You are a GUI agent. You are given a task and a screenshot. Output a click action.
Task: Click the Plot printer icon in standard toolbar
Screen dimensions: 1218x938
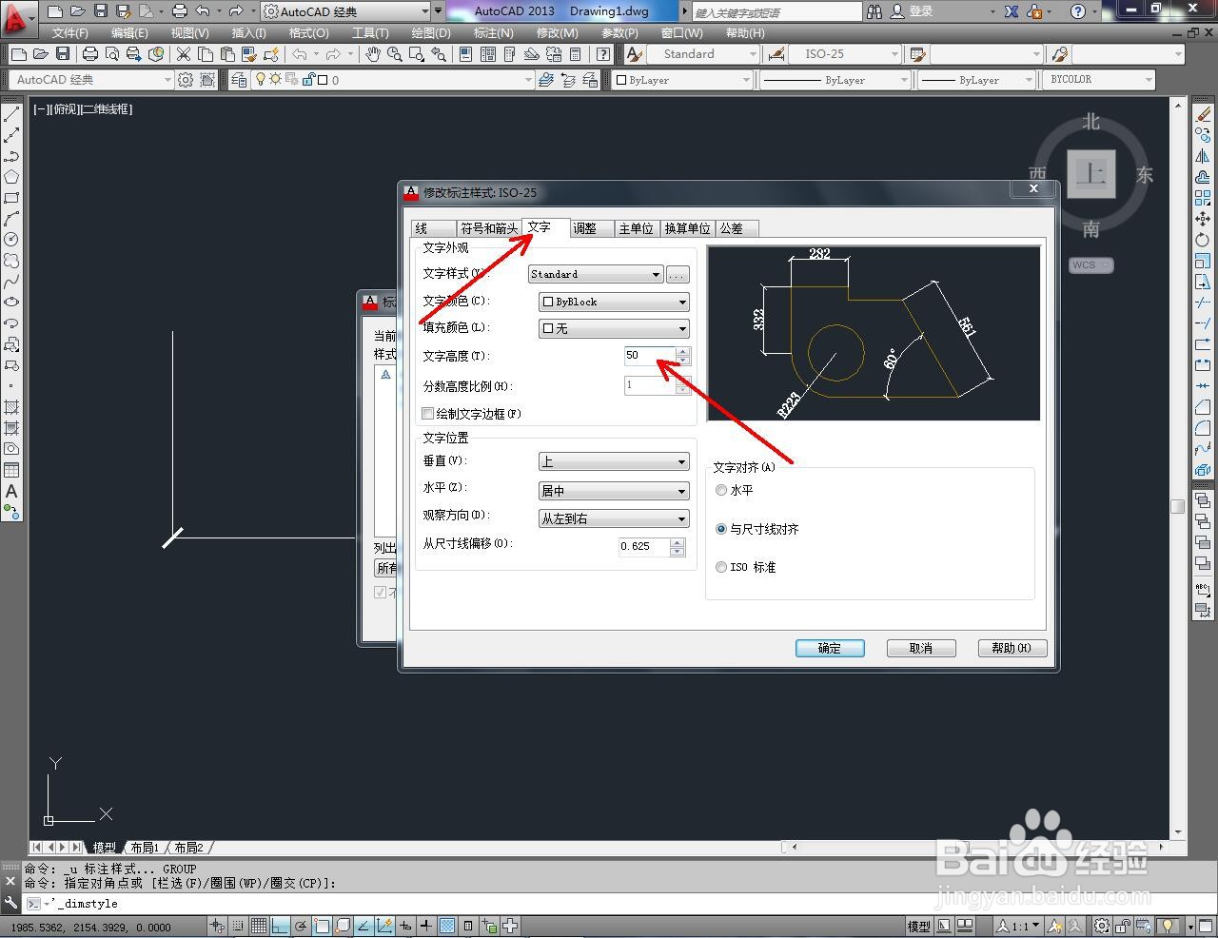click(x=89, y=54)
